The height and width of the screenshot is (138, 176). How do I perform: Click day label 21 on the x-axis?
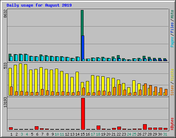pyautogui.click(x=113, y=134)
